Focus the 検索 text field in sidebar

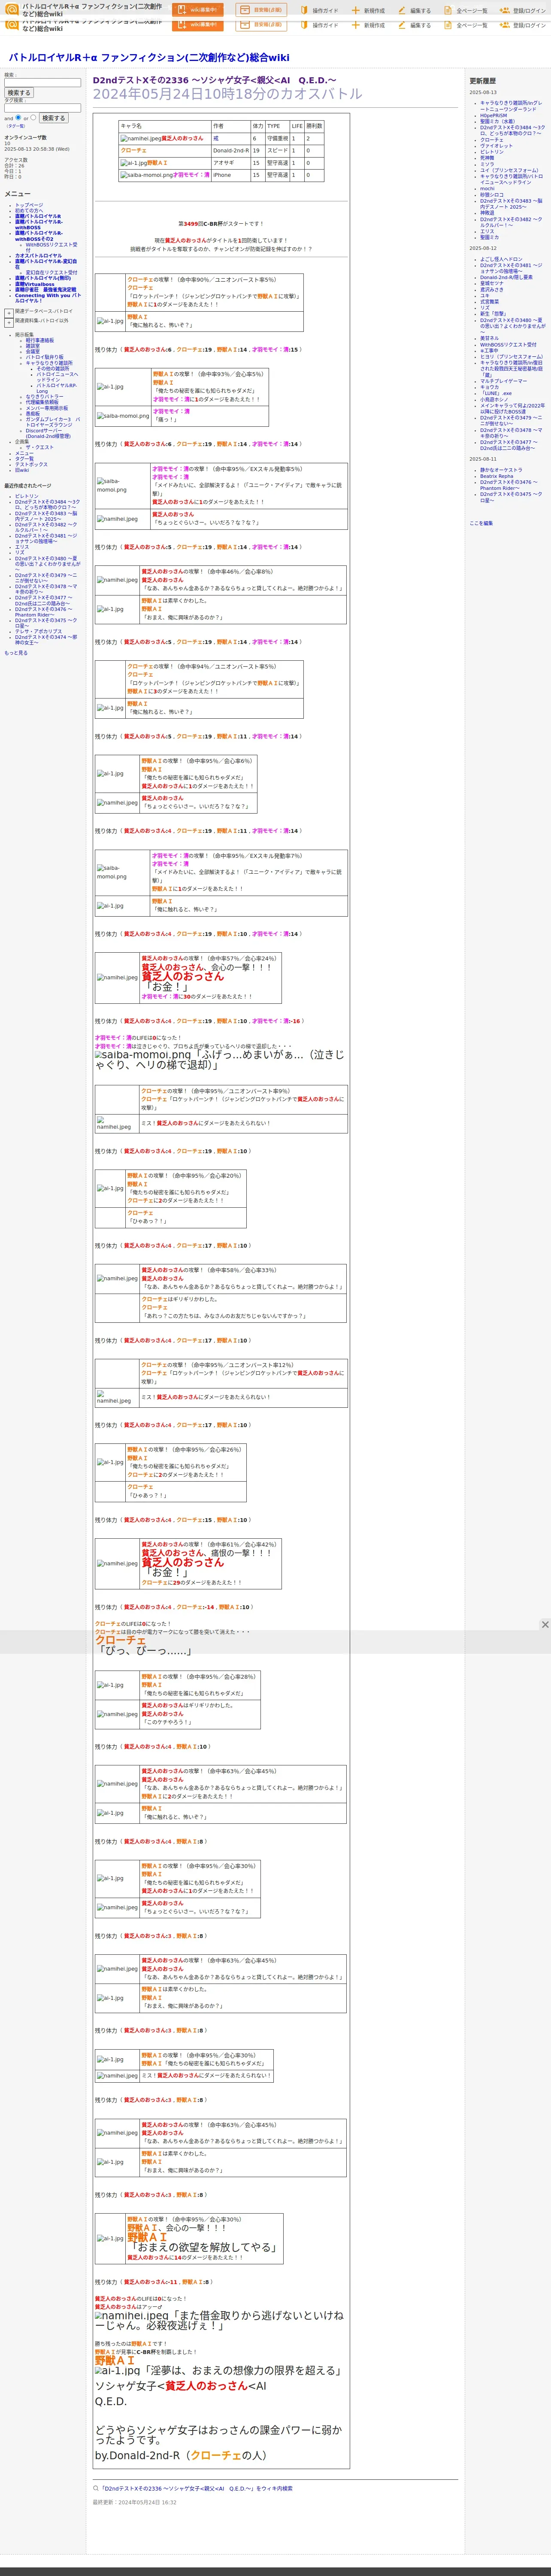(42, 83)
